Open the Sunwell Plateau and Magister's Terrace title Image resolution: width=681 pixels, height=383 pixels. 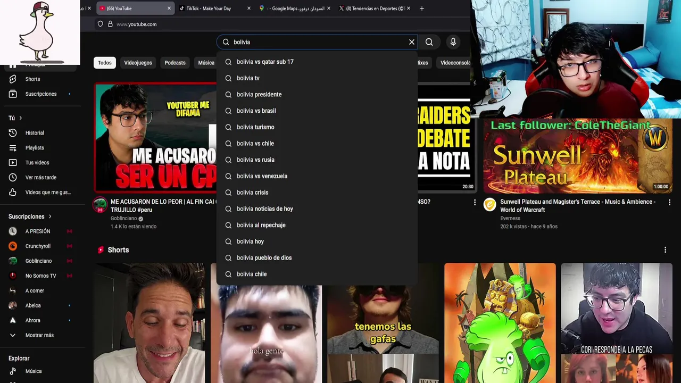click(578, 206)
